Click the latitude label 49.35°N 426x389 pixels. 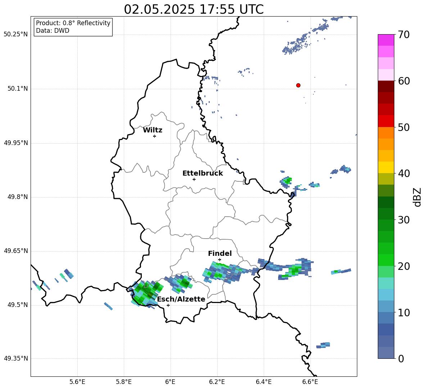pyautogui.click(x=15, y=358)
